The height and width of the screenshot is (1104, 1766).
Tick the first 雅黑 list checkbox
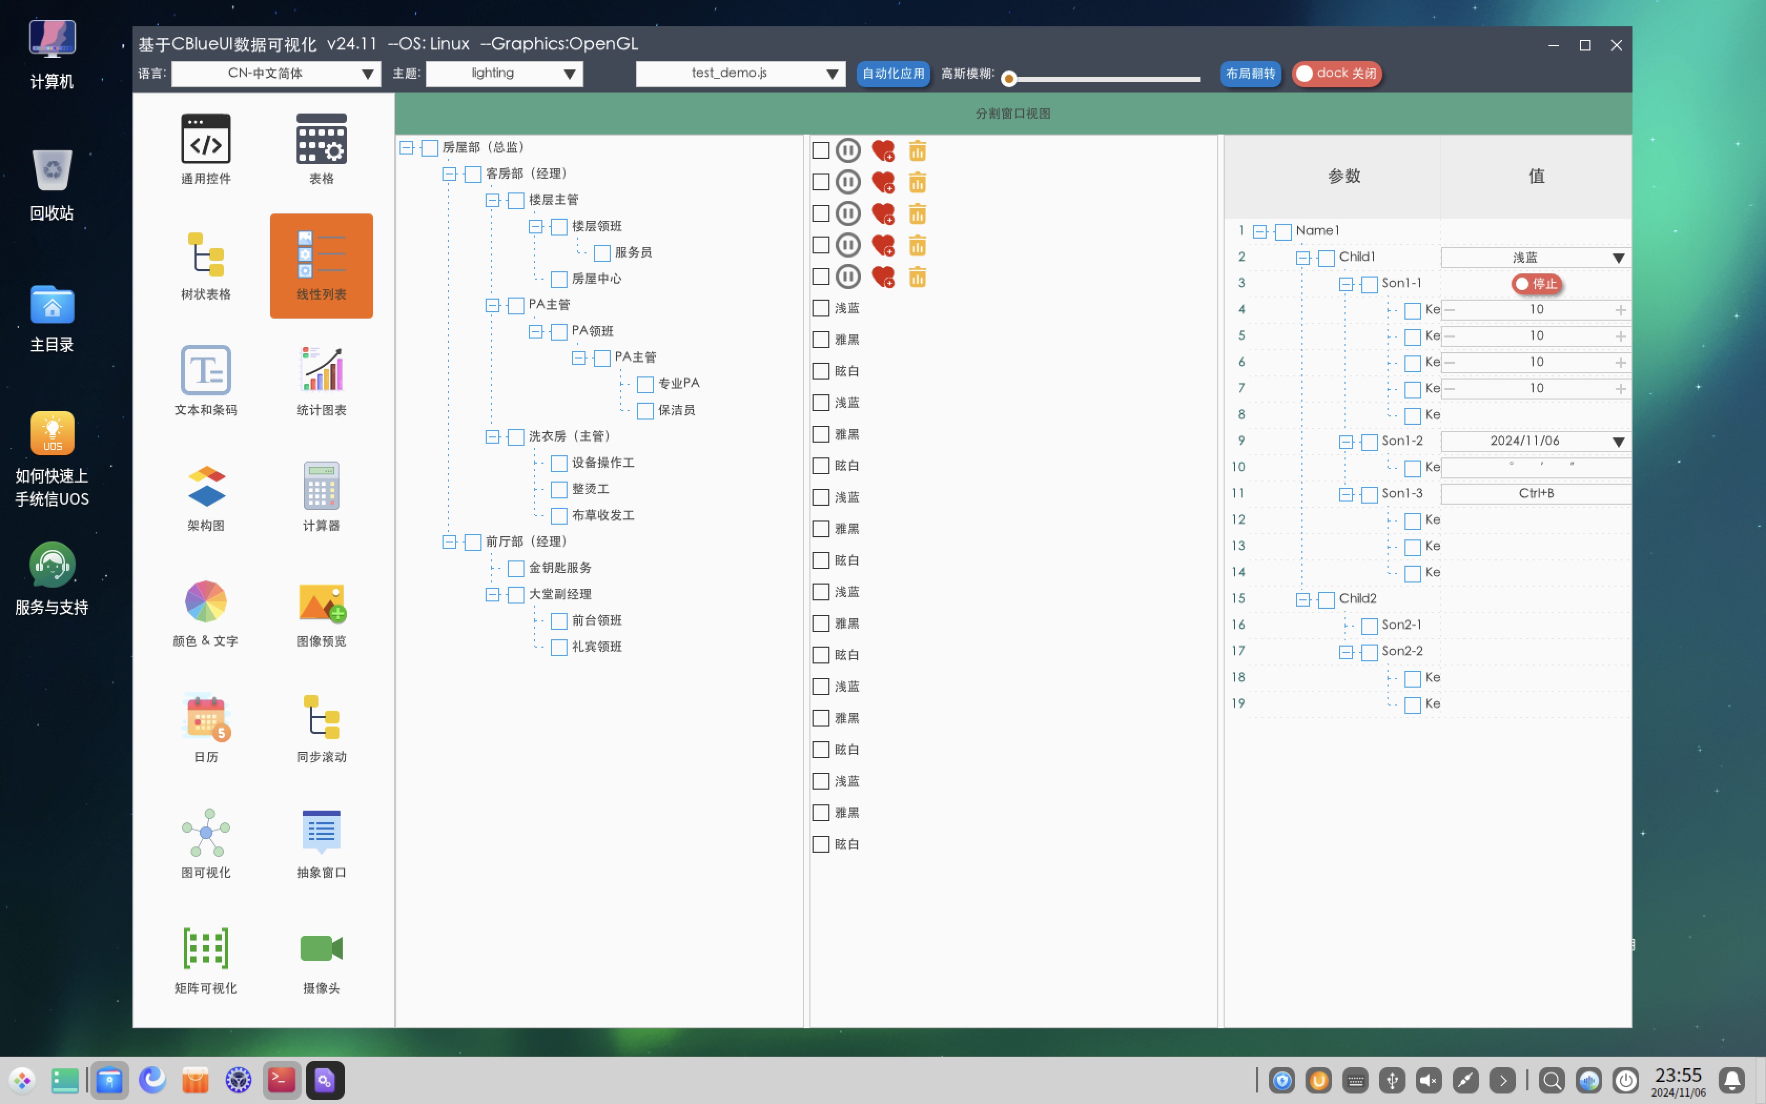click(821, 340)
